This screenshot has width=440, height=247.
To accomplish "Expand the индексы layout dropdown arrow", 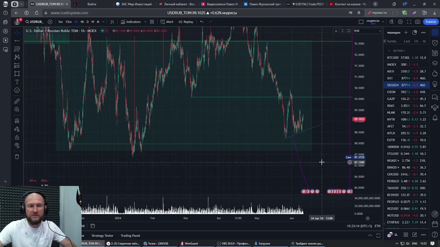I will point(383,22).
